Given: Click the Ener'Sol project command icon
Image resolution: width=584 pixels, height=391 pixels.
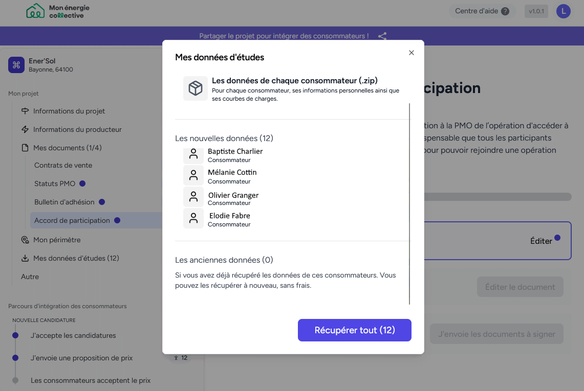Looking at the screenshot, I should pyautogui.click(x=16, y=65).
